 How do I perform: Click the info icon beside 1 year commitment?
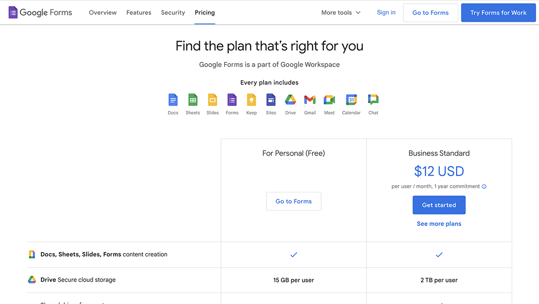pos(484,187)
